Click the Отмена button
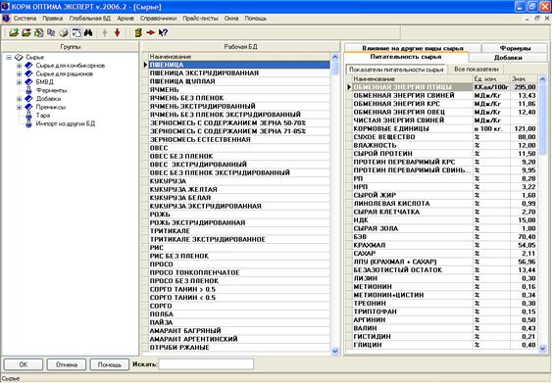Image resolution: width=552 pixels, height=383 pixels. click(67, 364)
